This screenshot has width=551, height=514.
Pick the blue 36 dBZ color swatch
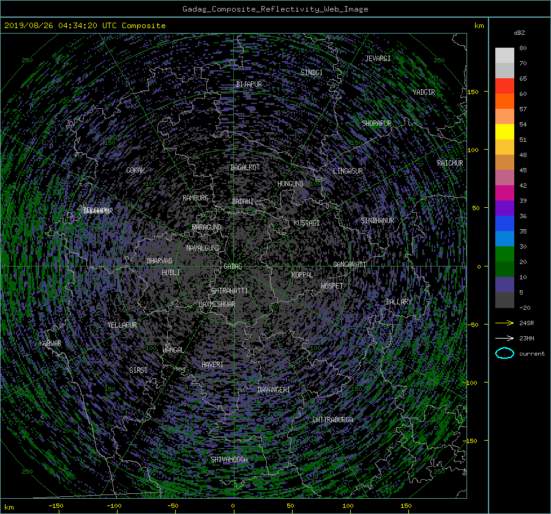[x=504, y=223]
